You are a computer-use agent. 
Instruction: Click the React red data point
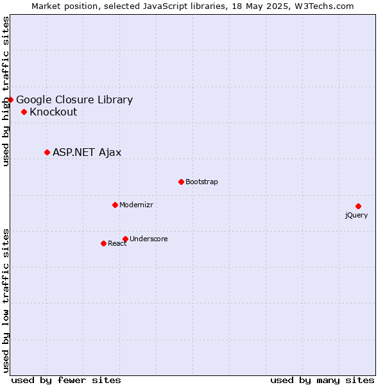coord(103,244)
